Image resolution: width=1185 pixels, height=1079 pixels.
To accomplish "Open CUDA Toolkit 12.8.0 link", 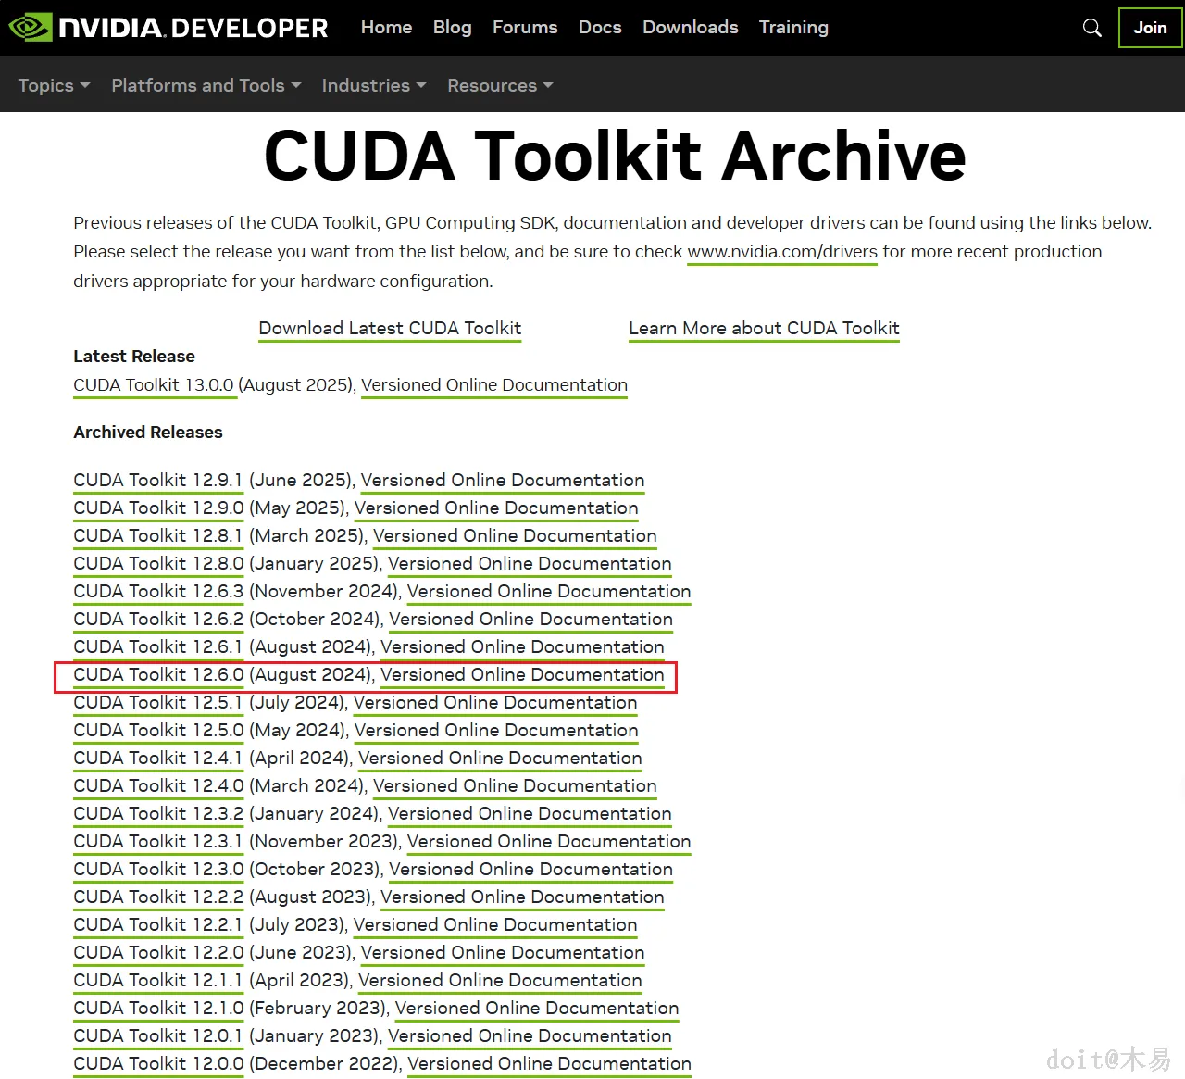I will [x=158, y=564].
